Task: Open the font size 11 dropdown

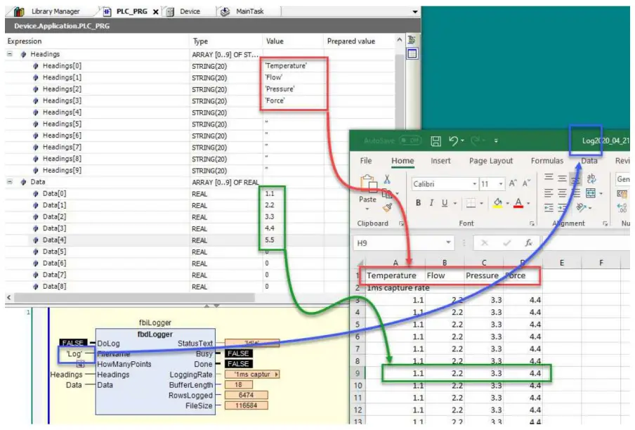Action: pyautogui.click(x=501, y=184)
